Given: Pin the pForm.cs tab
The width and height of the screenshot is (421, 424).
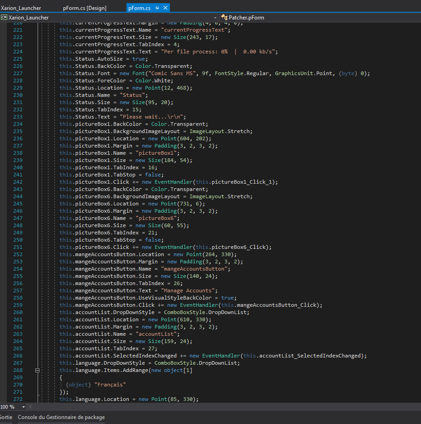Looking at the screenshot, I should point(157,8).
